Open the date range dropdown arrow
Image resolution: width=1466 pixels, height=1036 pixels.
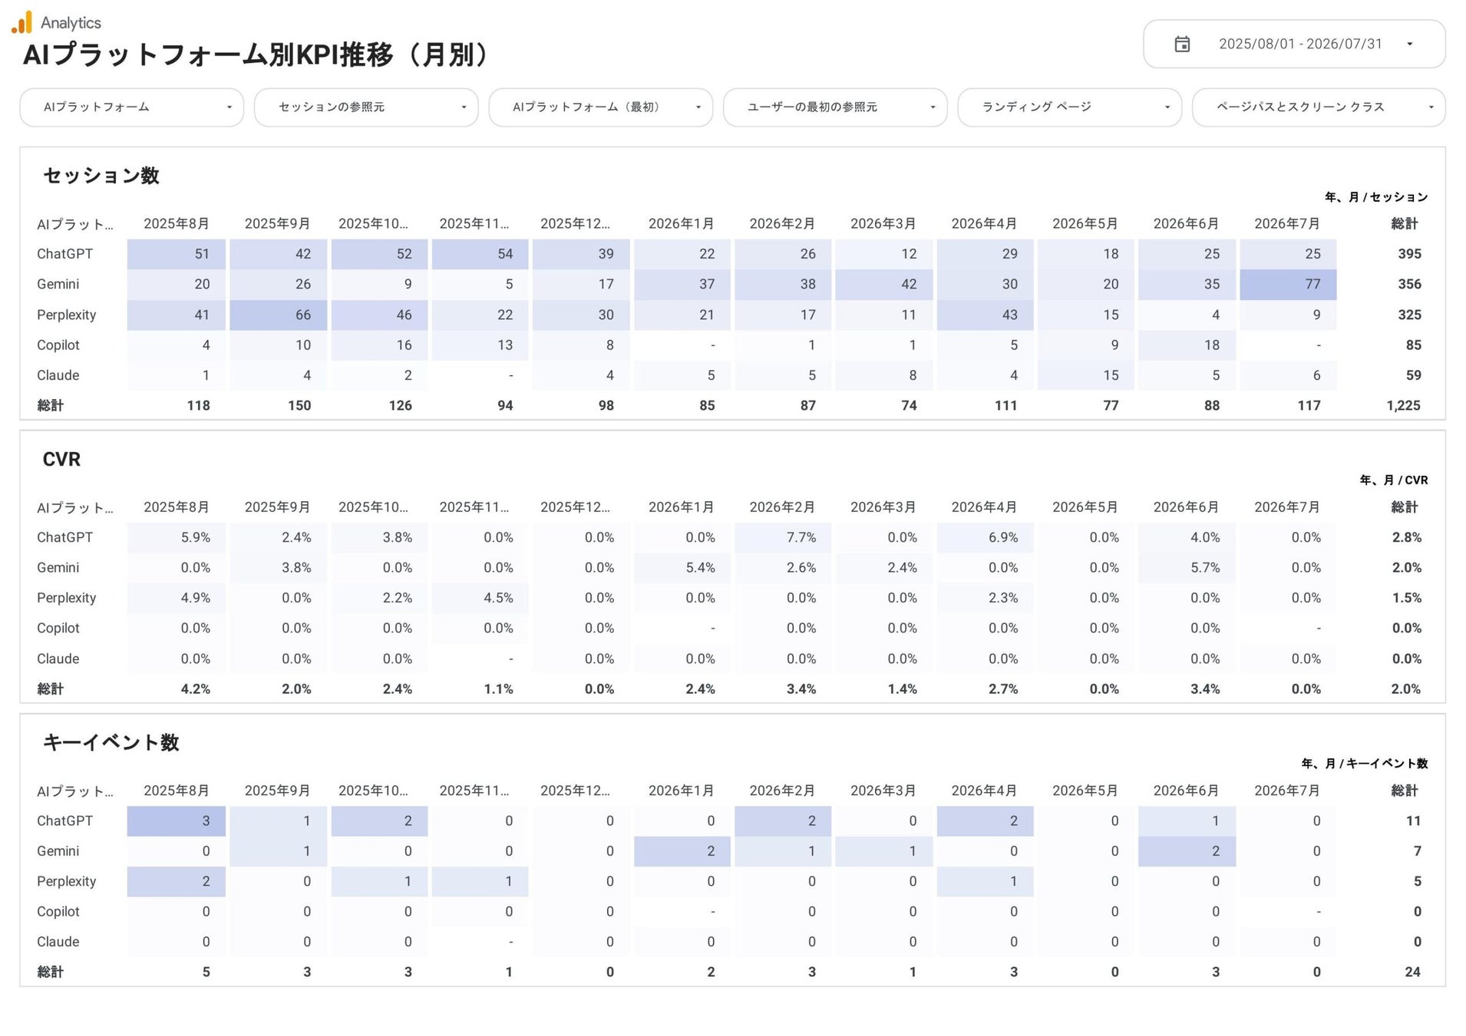coord(1409,45)
